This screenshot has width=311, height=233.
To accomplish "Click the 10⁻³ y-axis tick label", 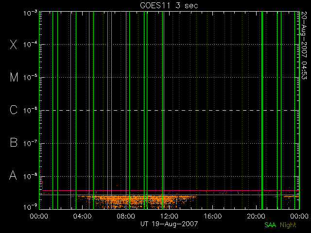I will 30,13.
